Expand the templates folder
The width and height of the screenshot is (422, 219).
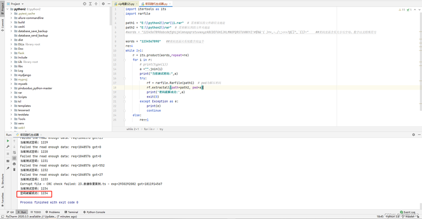(x=11, y=106)
